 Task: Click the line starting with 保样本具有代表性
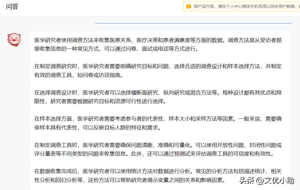click(97, 128)
